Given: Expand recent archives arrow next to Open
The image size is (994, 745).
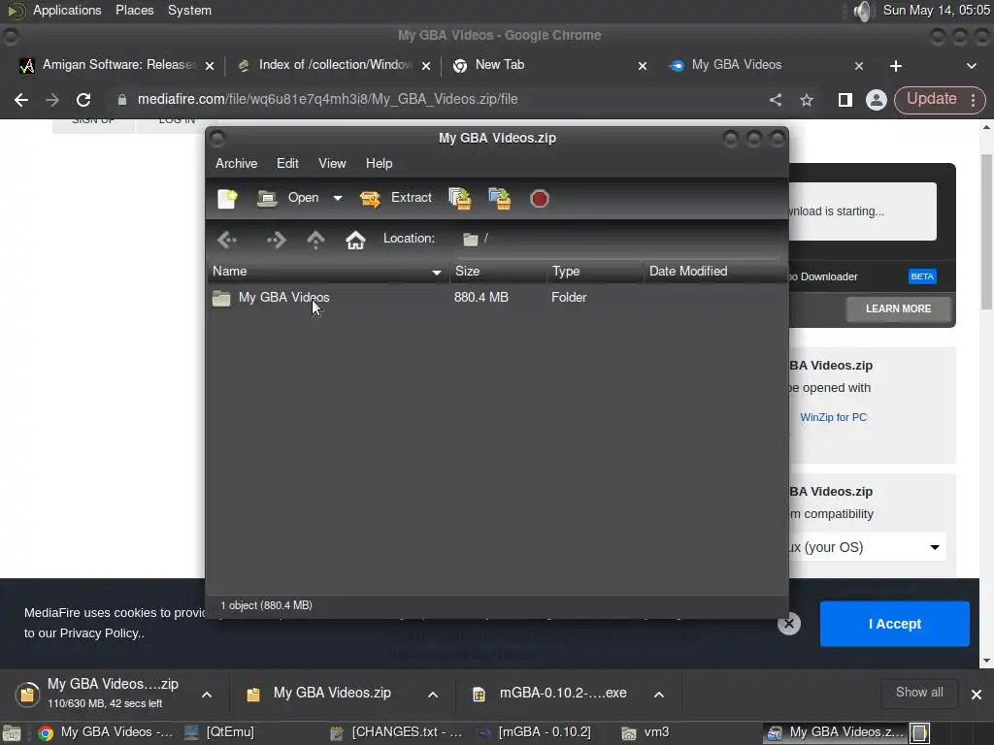Looking at the screenshot, I should [338, 198].
